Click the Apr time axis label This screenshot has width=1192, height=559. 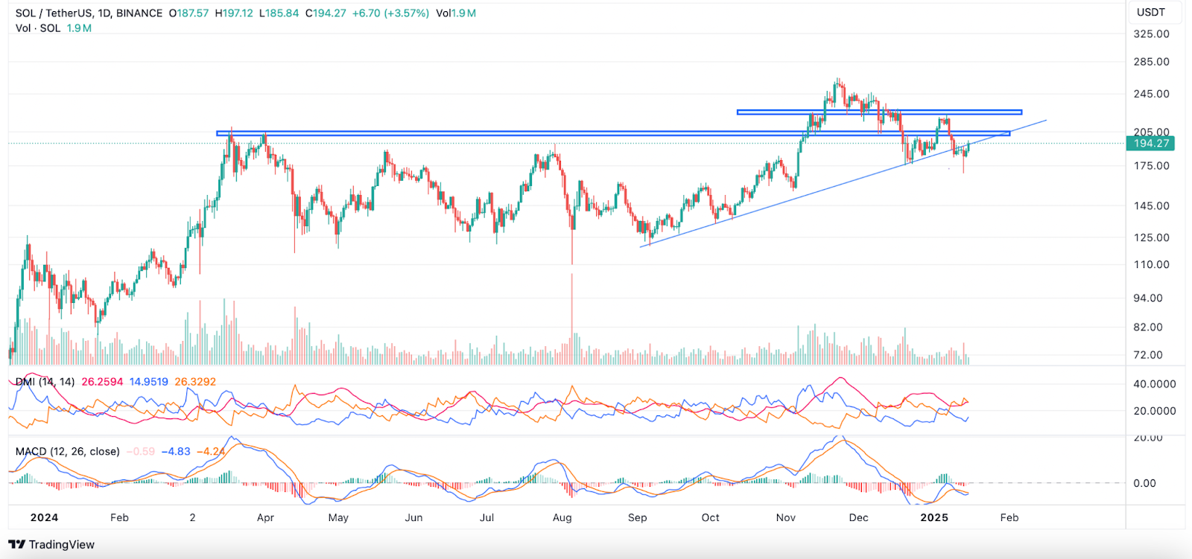(265, 517)
